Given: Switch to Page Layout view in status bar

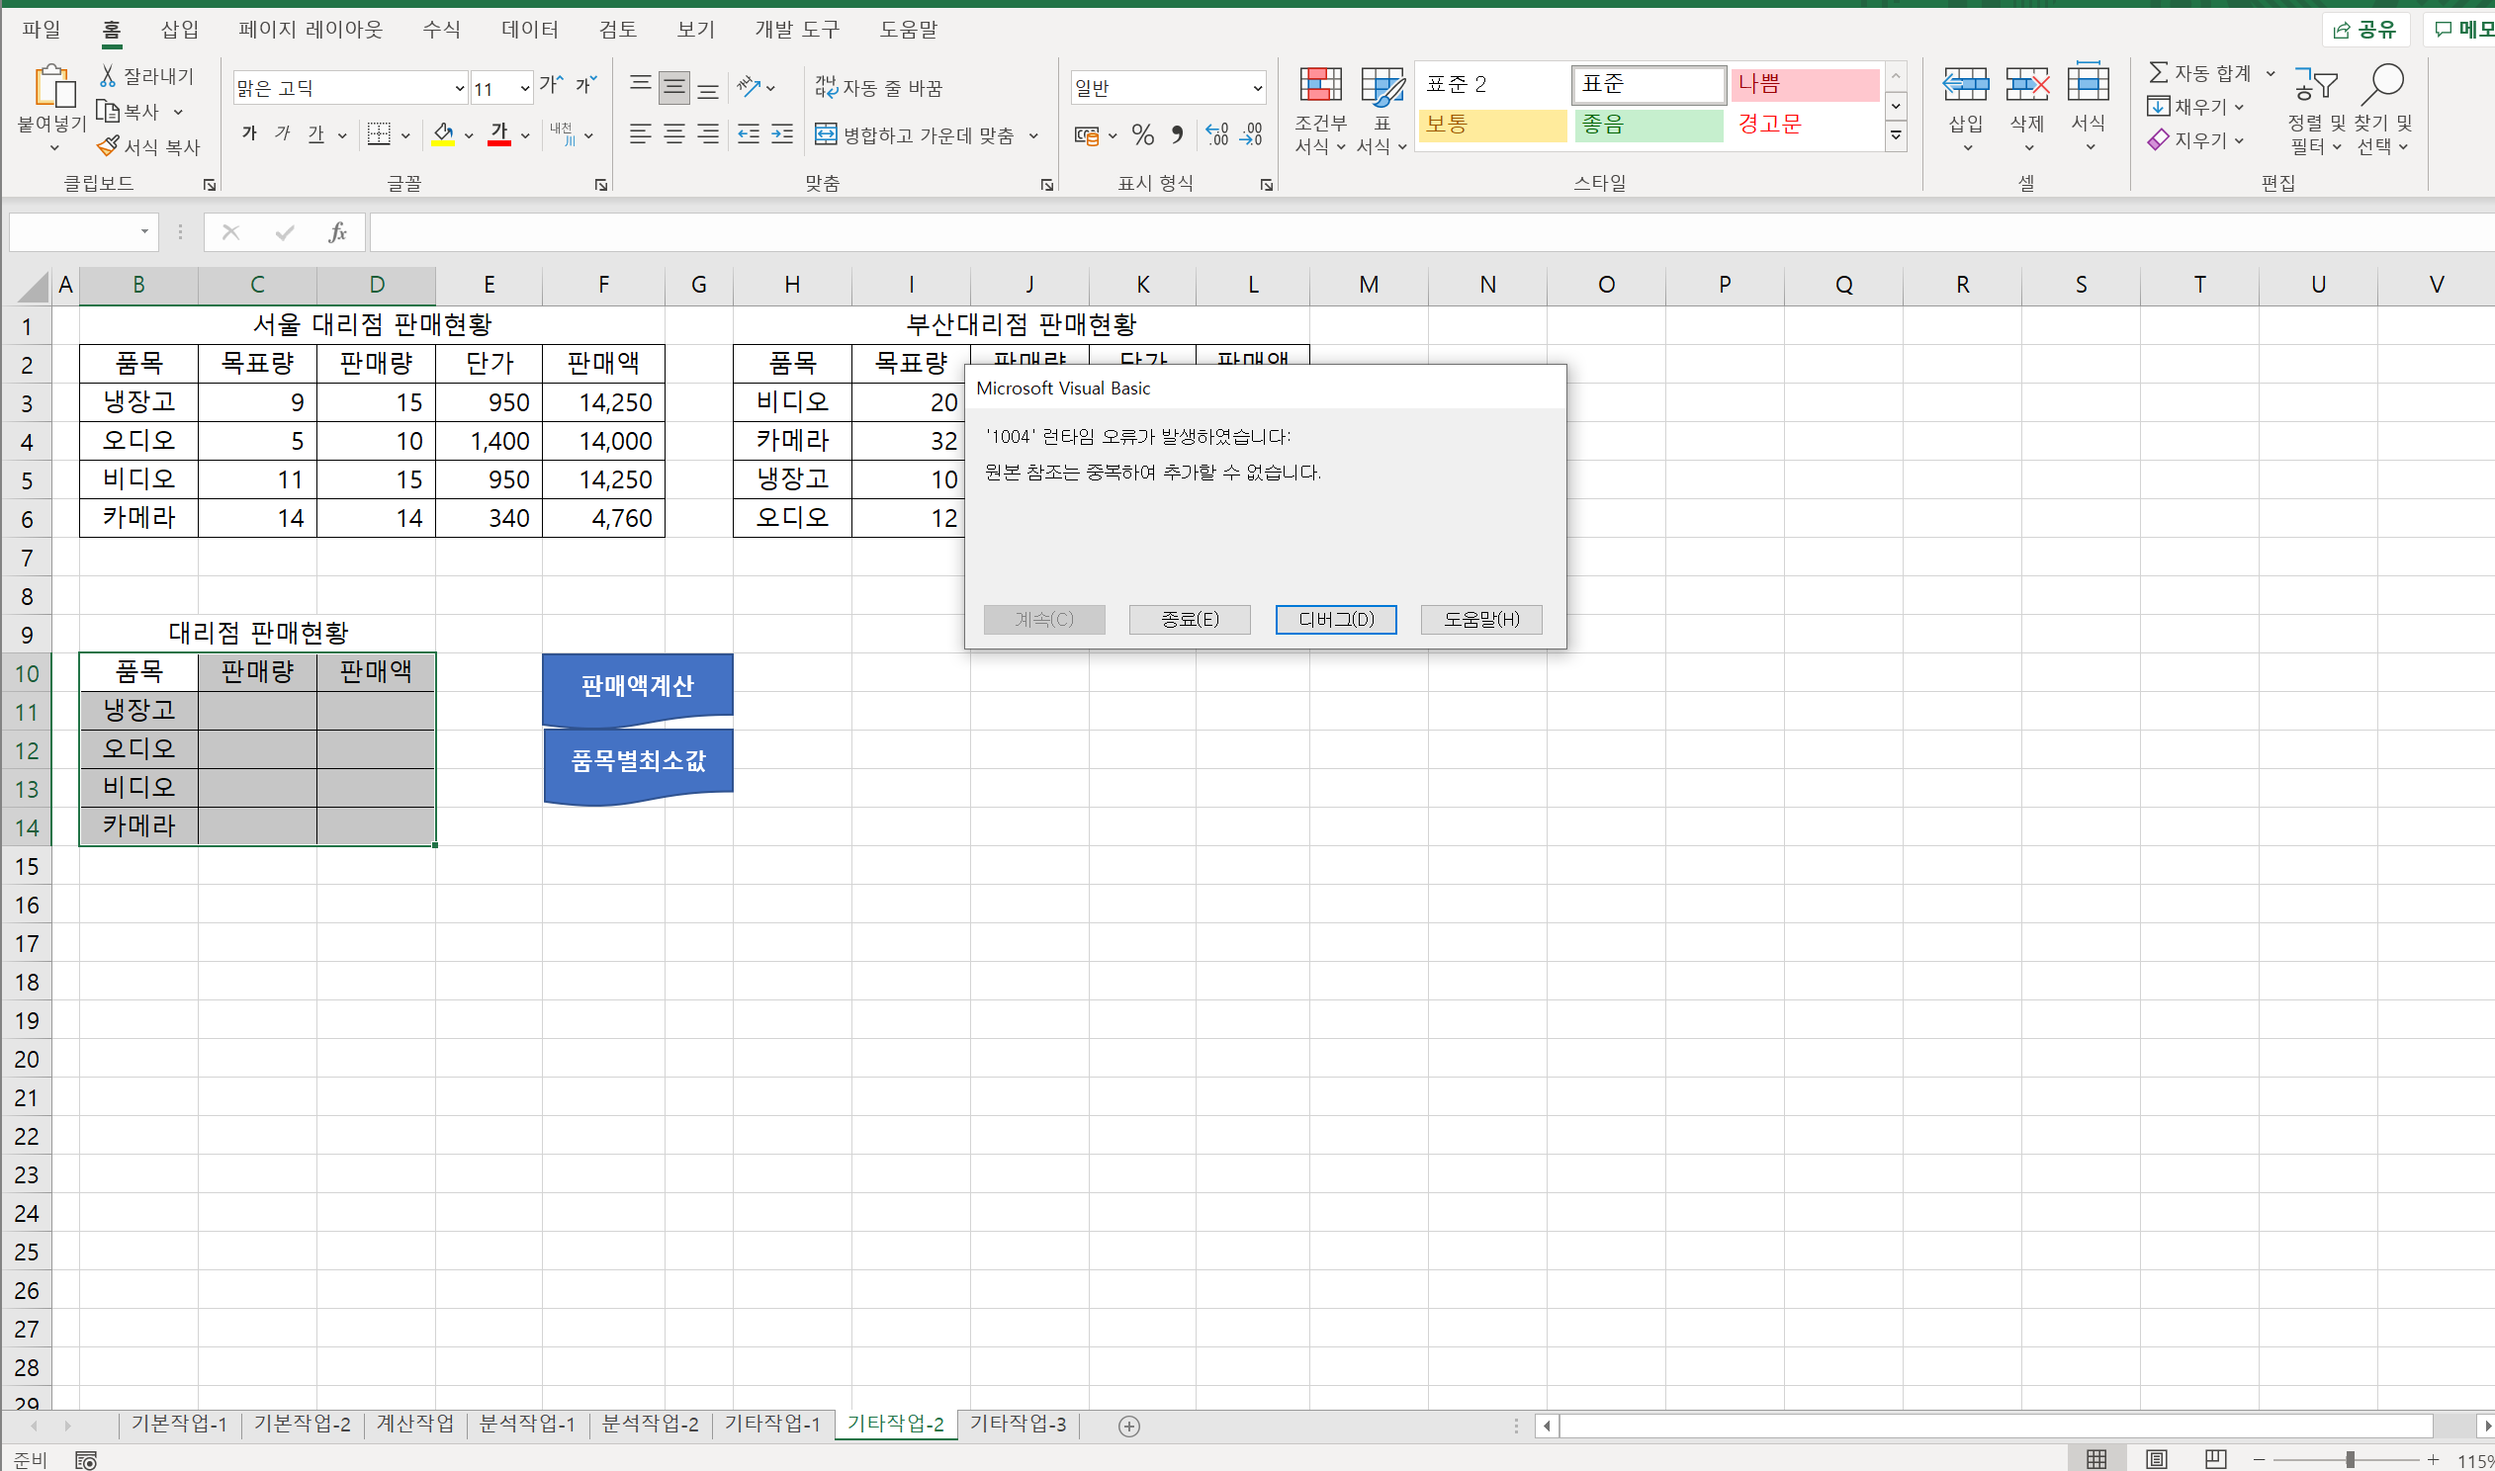Looking at the screenshot, I should pyautogui.click(x=2156, y=1459).
